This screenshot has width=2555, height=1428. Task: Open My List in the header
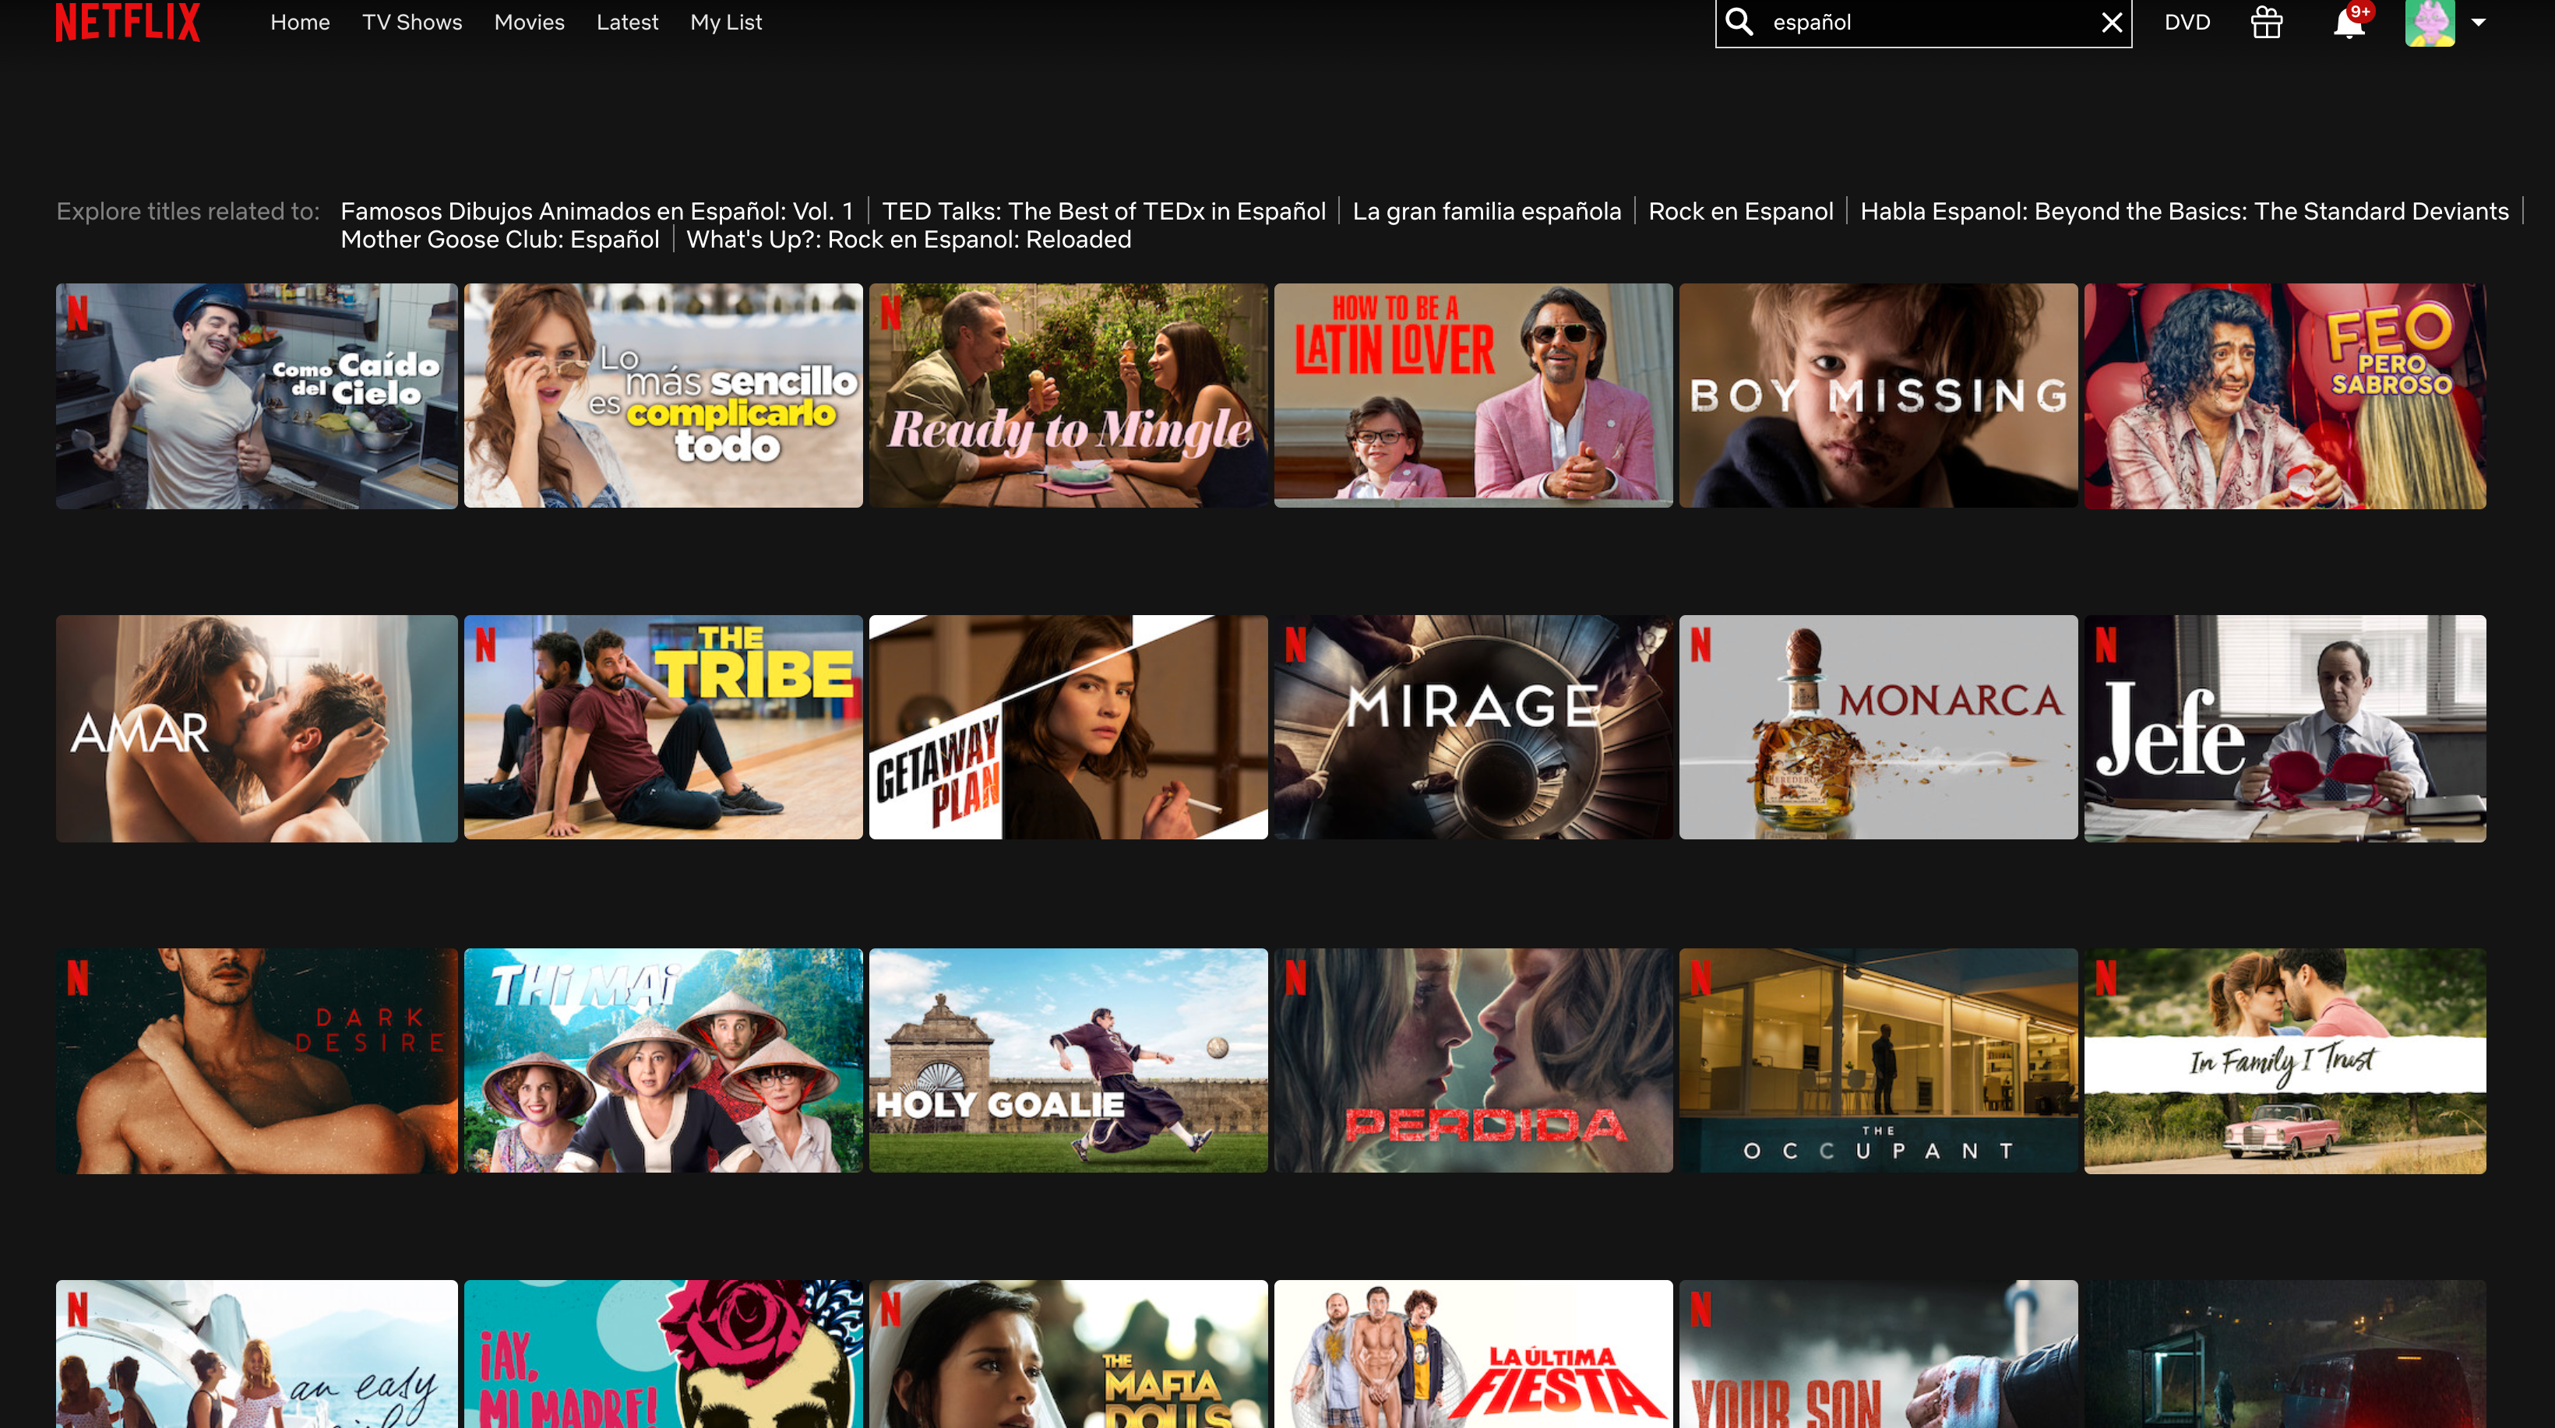(x=725, y=22)
